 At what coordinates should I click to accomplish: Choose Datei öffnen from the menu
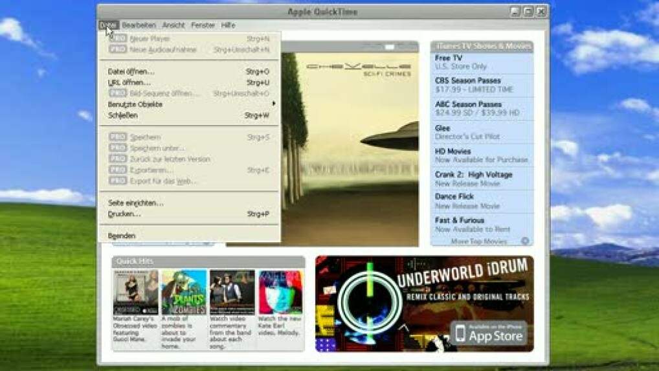coord(131,72)
